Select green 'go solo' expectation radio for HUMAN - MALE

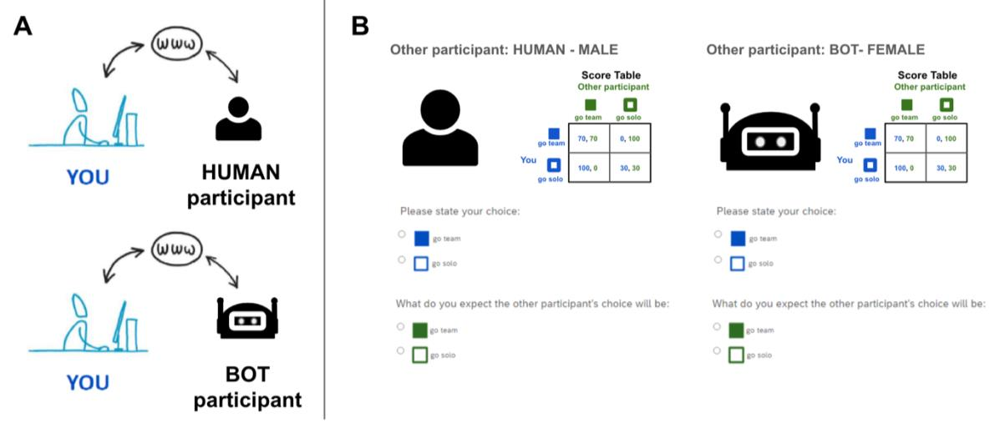(x=403, y=351)
